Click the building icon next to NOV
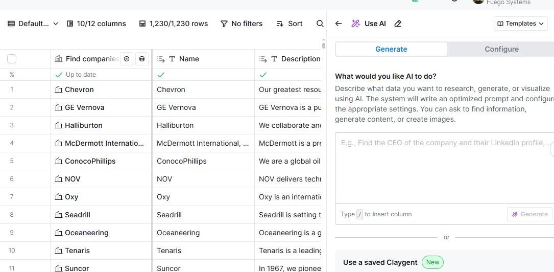The image size is (554, 272). click(x=59, y=179)
